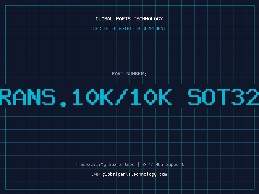The width and height of the screenshot is (259, 194).
Task: Click the PART NUMBER: label
Action: point(129,74)
